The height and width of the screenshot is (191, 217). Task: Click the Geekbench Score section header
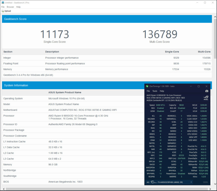tap(107, 19)
